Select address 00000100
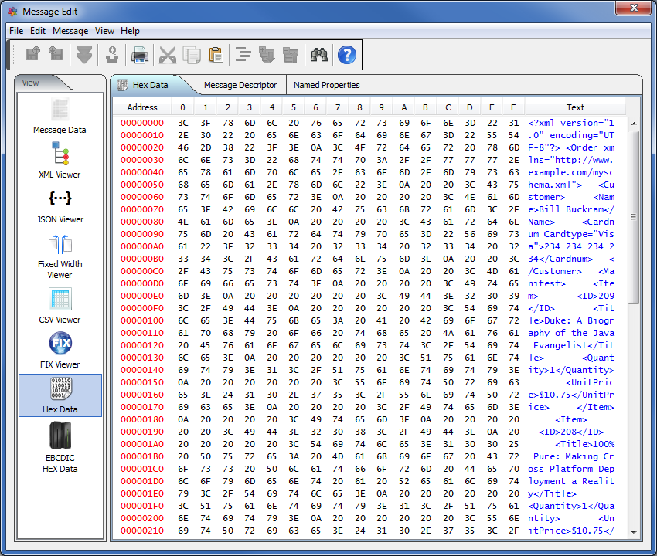This screenshot has height=556, width=657. point(142,320)
